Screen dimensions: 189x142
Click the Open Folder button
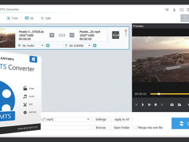coord(122,127)
